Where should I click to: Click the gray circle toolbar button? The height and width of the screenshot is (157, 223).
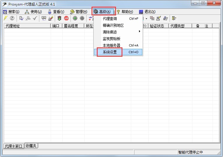tap(82, 18)
